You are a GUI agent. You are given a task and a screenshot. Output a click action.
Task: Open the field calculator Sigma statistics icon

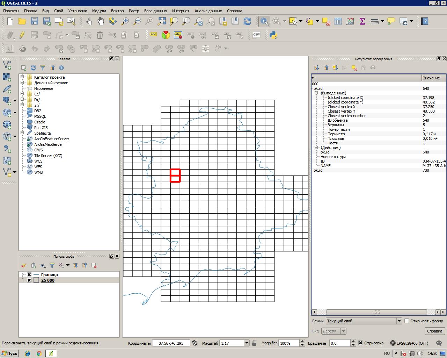click(362, 21)
